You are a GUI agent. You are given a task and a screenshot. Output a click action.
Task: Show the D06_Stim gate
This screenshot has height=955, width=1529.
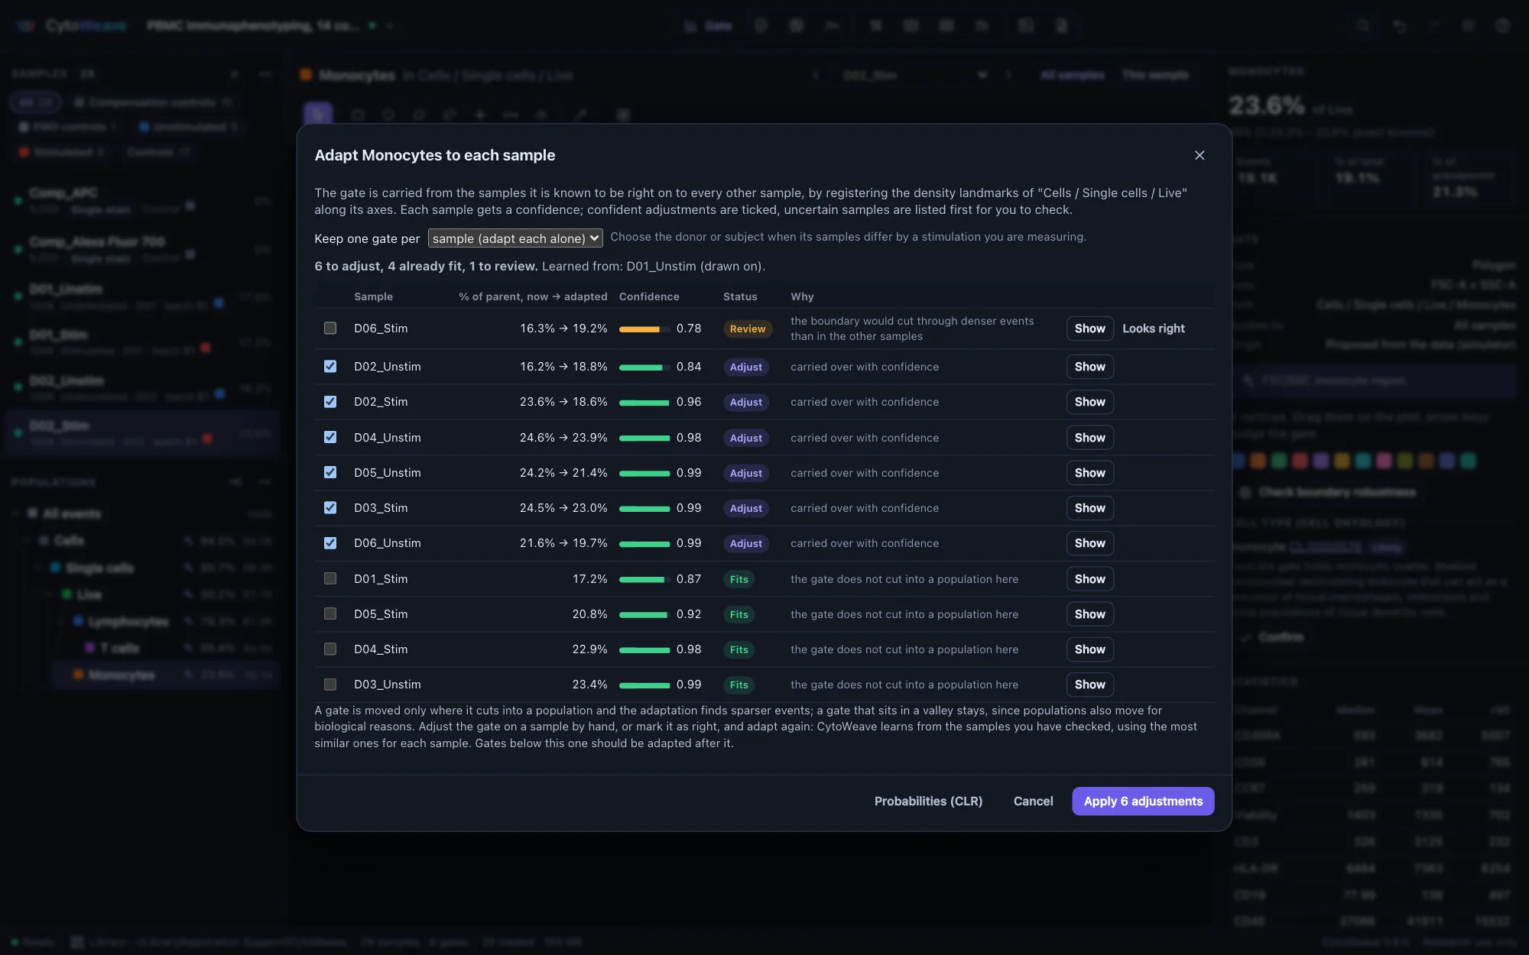(1089, 329)
